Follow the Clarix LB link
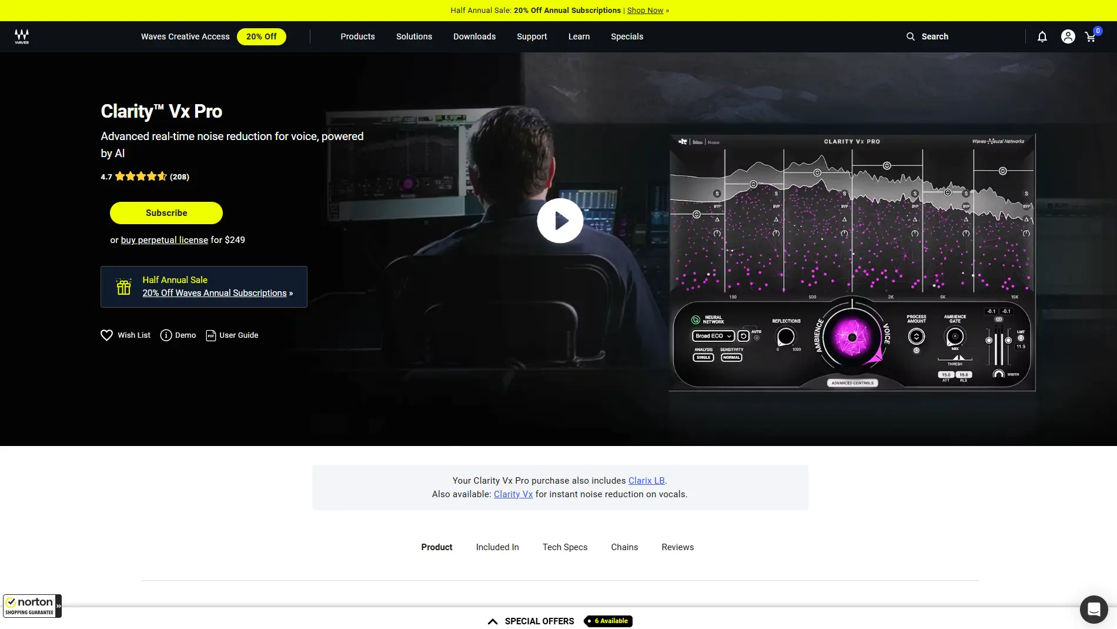 647,481
